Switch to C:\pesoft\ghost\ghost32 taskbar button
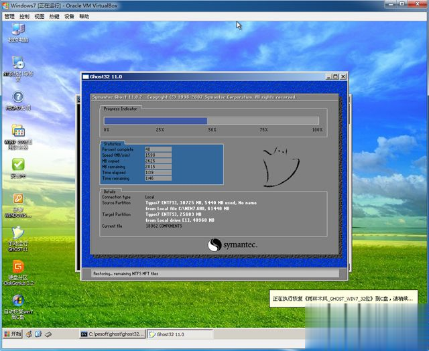This screenshot has height=351, width=429. (x=112, y=334)
